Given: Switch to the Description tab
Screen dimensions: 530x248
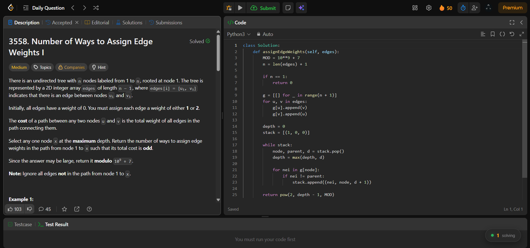Looking at the screenshot, I should 23,23.
